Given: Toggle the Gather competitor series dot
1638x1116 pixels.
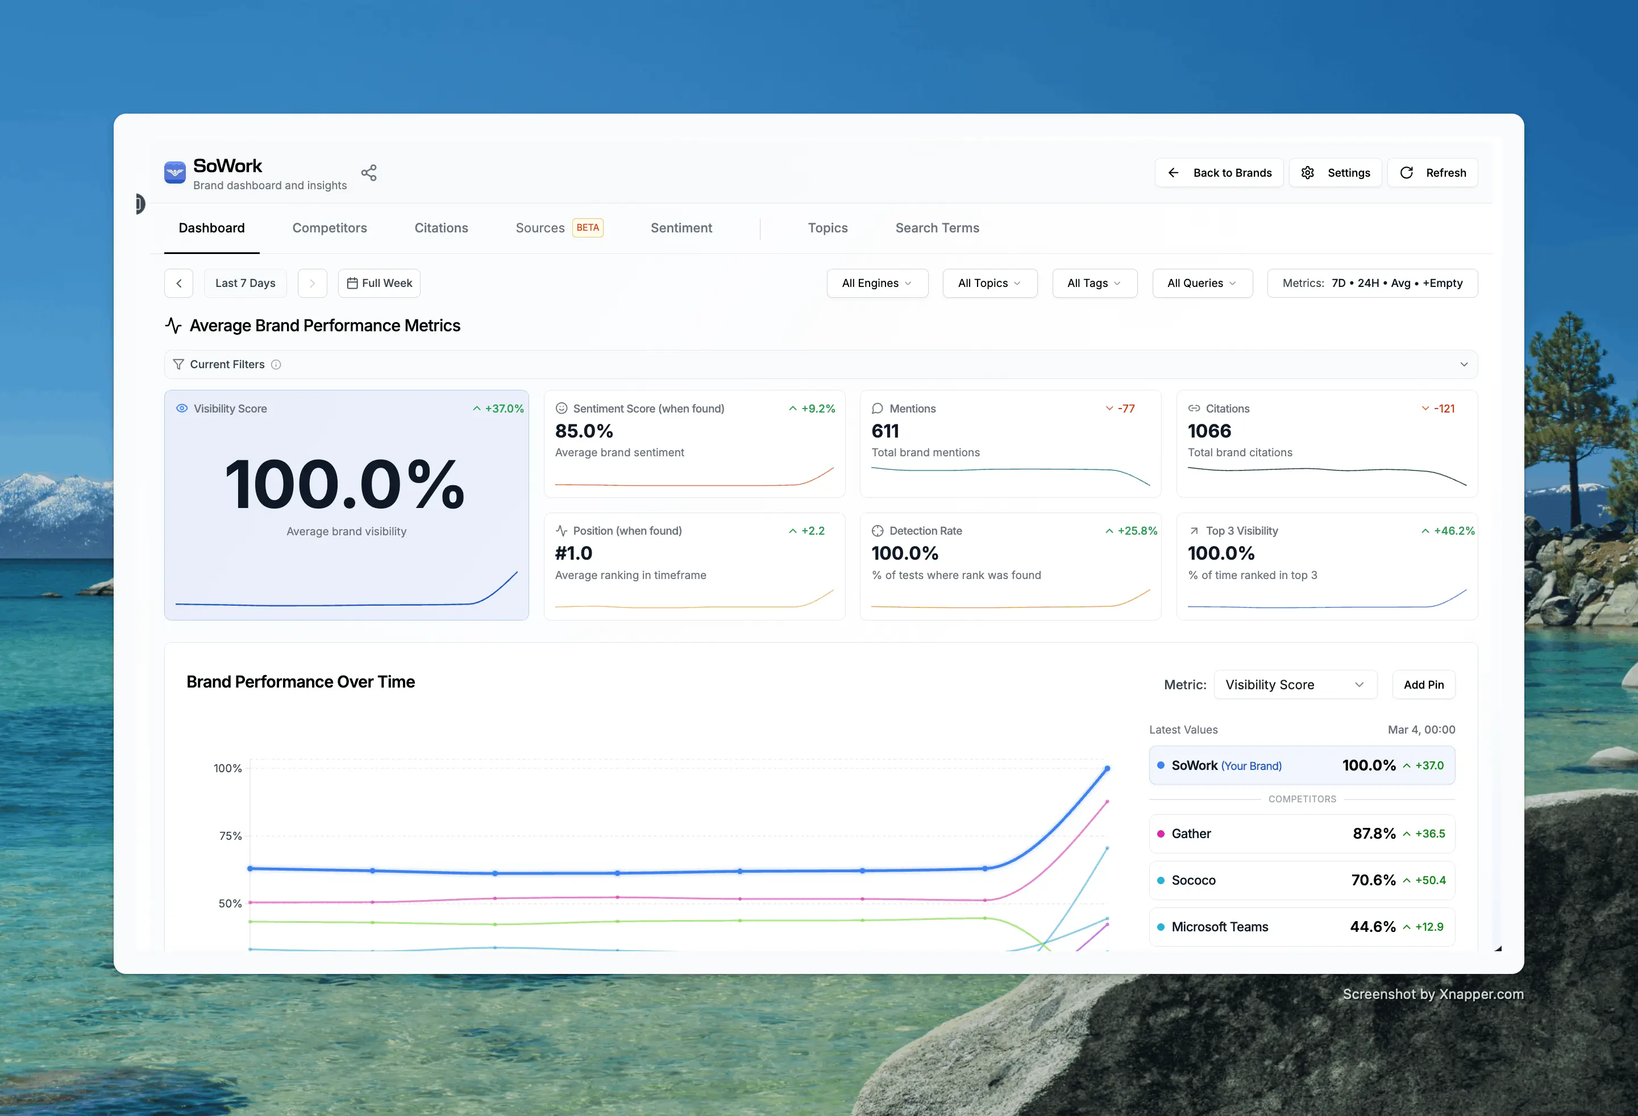Looking at the screenshot, I should 1162,834.
